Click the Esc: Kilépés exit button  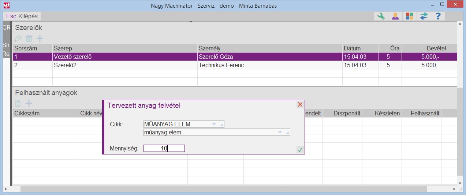point(22,16)
